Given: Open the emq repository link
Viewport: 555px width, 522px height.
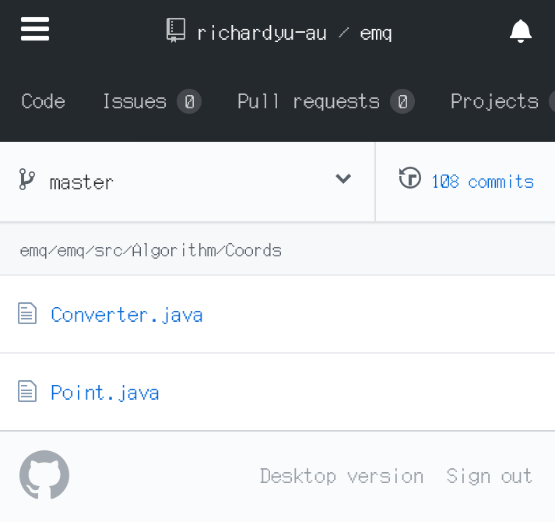Looking at the screenshot, I should (376, 34).
